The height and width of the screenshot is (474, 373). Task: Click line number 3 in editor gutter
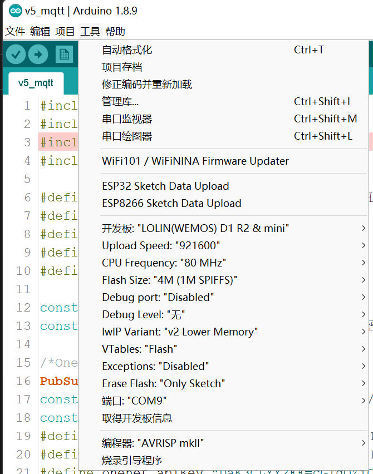click(x=27, y=142)
